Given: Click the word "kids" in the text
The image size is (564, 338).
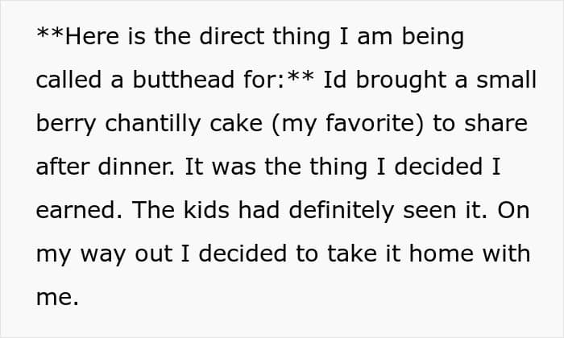Looking at the screenshot, I should tap(206, 210).
